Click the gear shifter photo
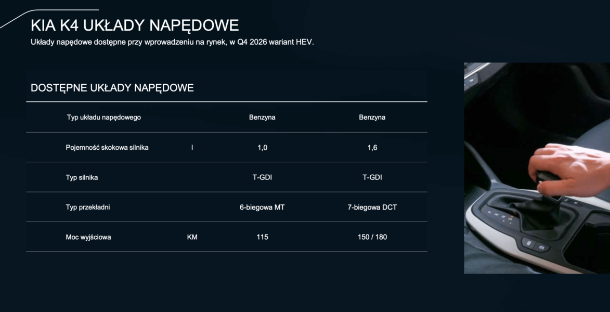Screen dimensions: 610x312 [537, 168]
